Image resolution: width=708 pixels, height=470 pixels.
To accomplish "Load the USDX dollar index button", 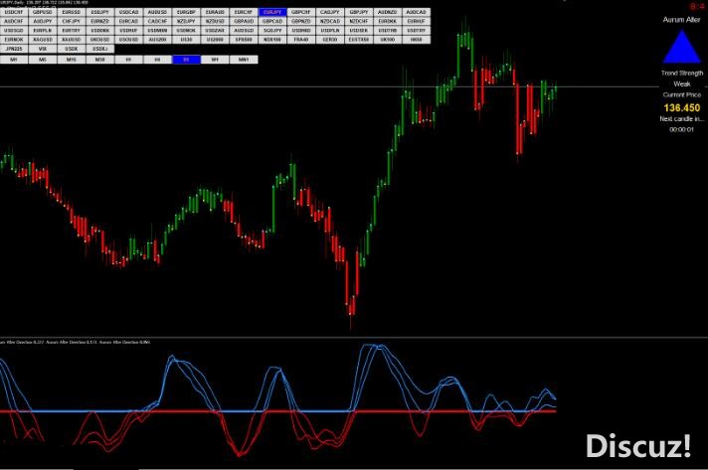I will point(72,49).
